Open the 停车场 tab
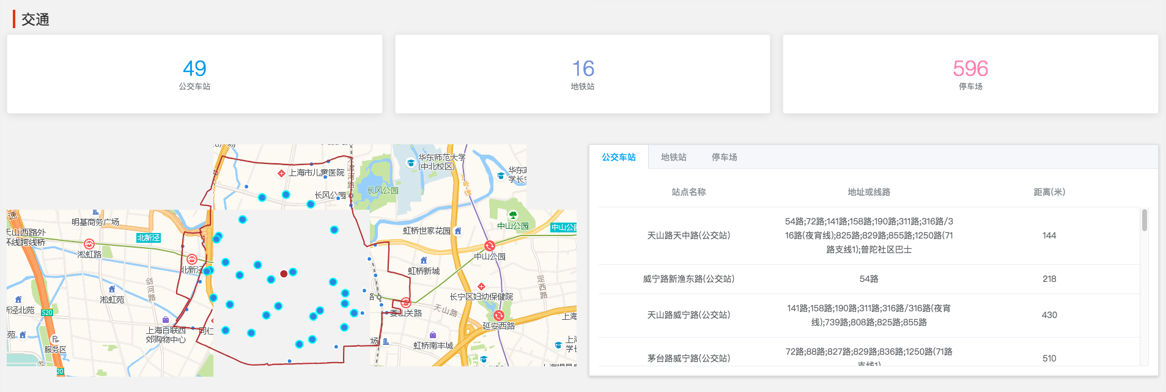This screenshot has width=1166, height=392. [x=724, y=157]
